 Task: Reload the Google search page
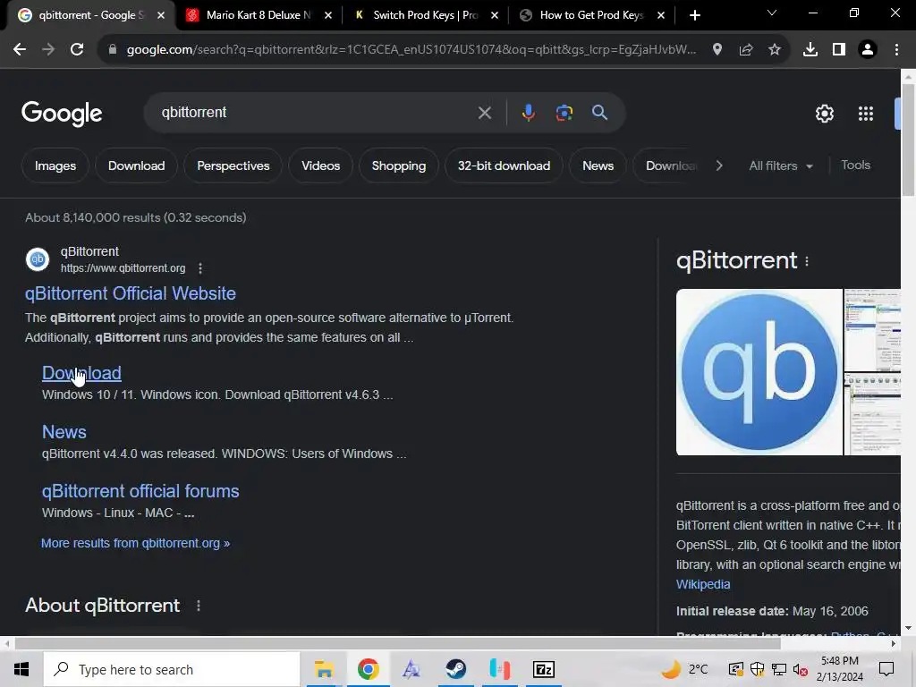tap(77, 50)
